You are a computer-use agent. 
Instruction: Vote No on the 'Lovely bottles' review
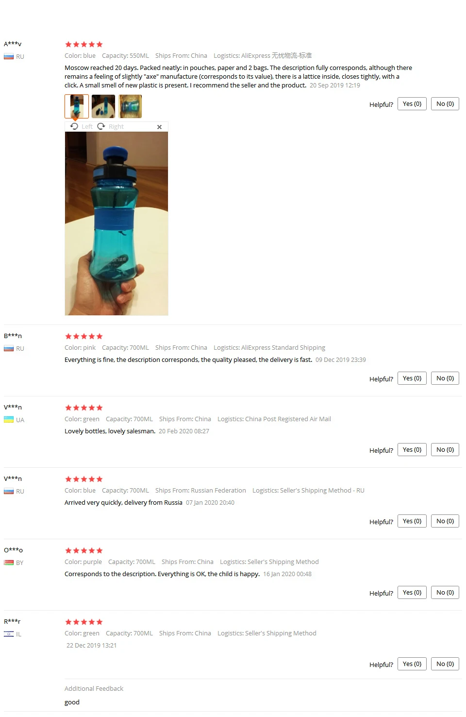pyautogui.click(x=445, y=450)
